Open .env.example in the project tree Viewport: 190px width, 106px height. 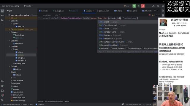coord(17,81)
